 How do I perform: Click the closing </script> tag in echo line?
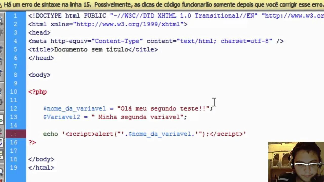(x=226, y=134)
